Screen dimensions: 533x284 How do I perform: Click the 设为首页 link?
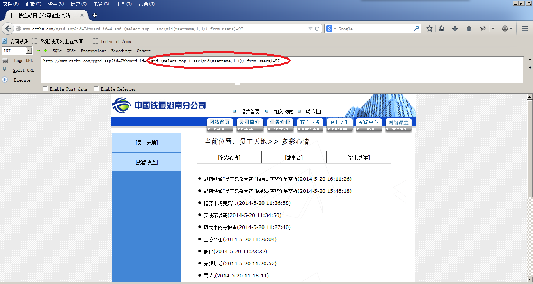click(x=250, y=112)
